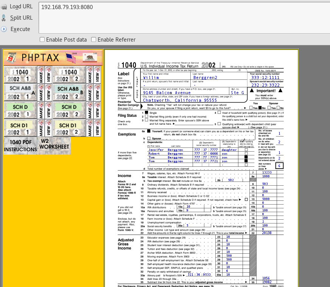
Task: Select the SCH D1 2002 page 1 thumbnail
Action: point(20,128)
